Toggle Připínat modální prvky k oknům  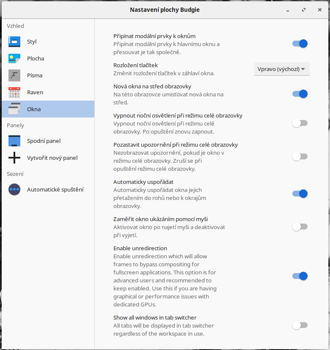point(300,44)
